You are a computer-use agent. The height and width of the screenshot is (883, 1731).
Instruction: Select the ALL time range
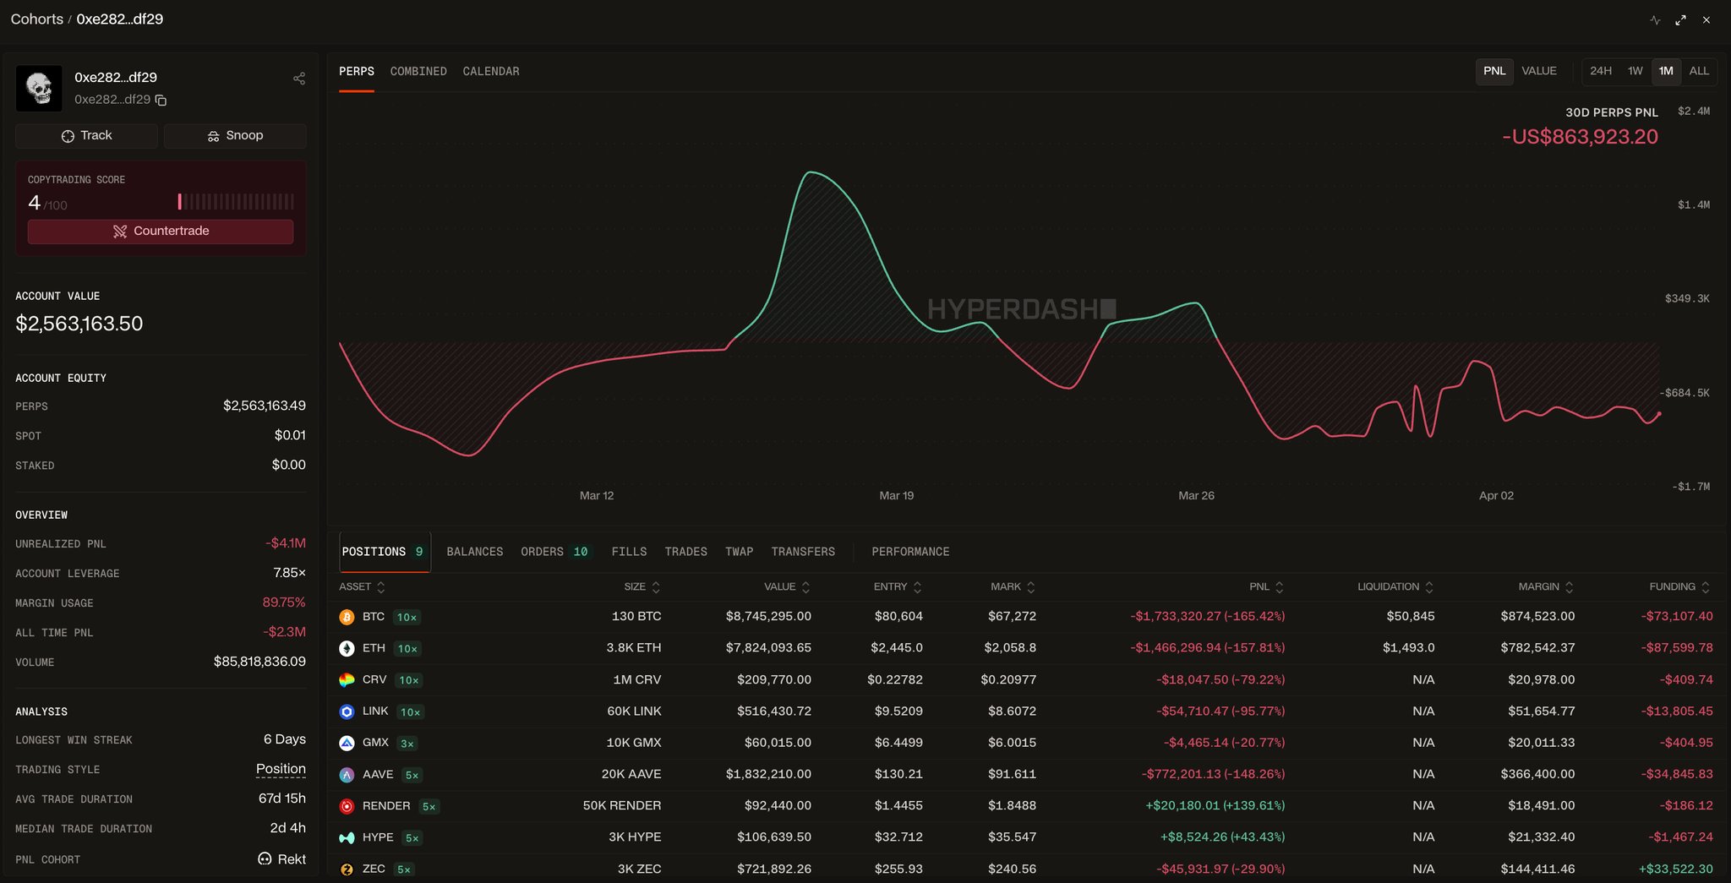point(1699,71)
